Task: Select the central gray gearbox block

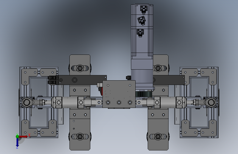Action: click(x=119, y=94)
